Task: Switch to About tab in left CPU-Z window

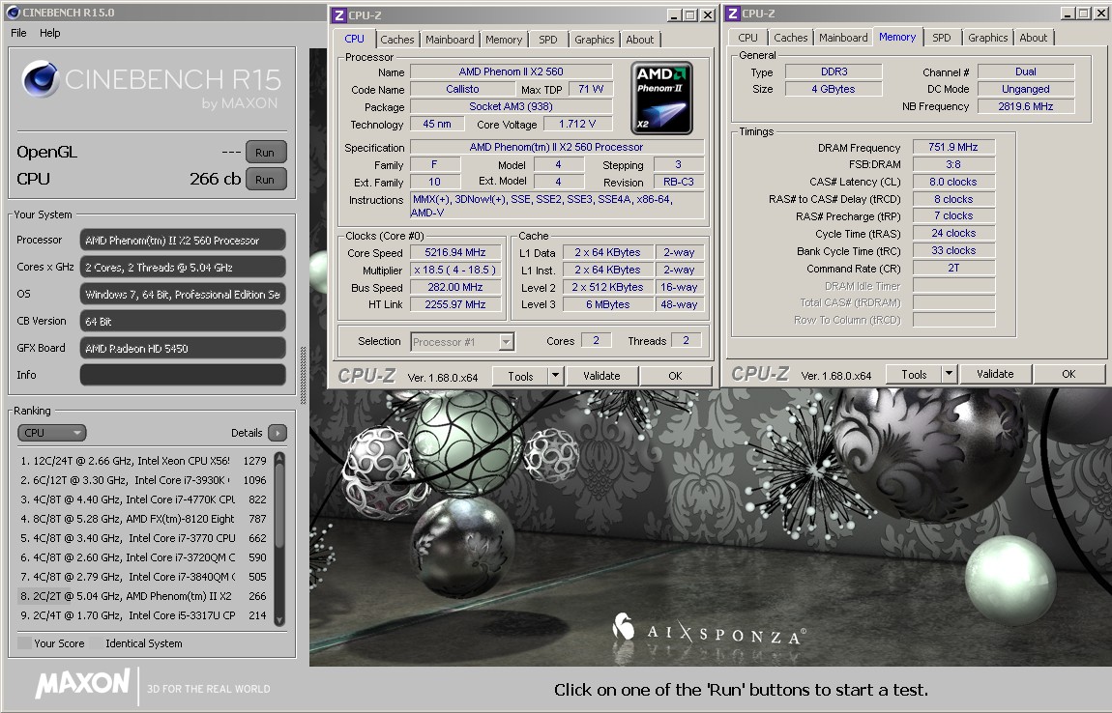Action: point(640,40)
